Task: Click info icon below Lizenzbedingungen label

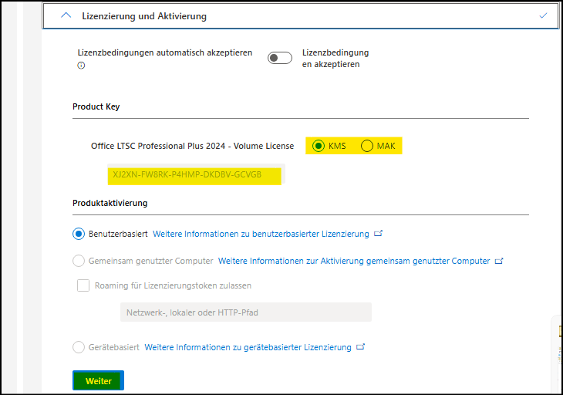Action: tap(81, 66)
